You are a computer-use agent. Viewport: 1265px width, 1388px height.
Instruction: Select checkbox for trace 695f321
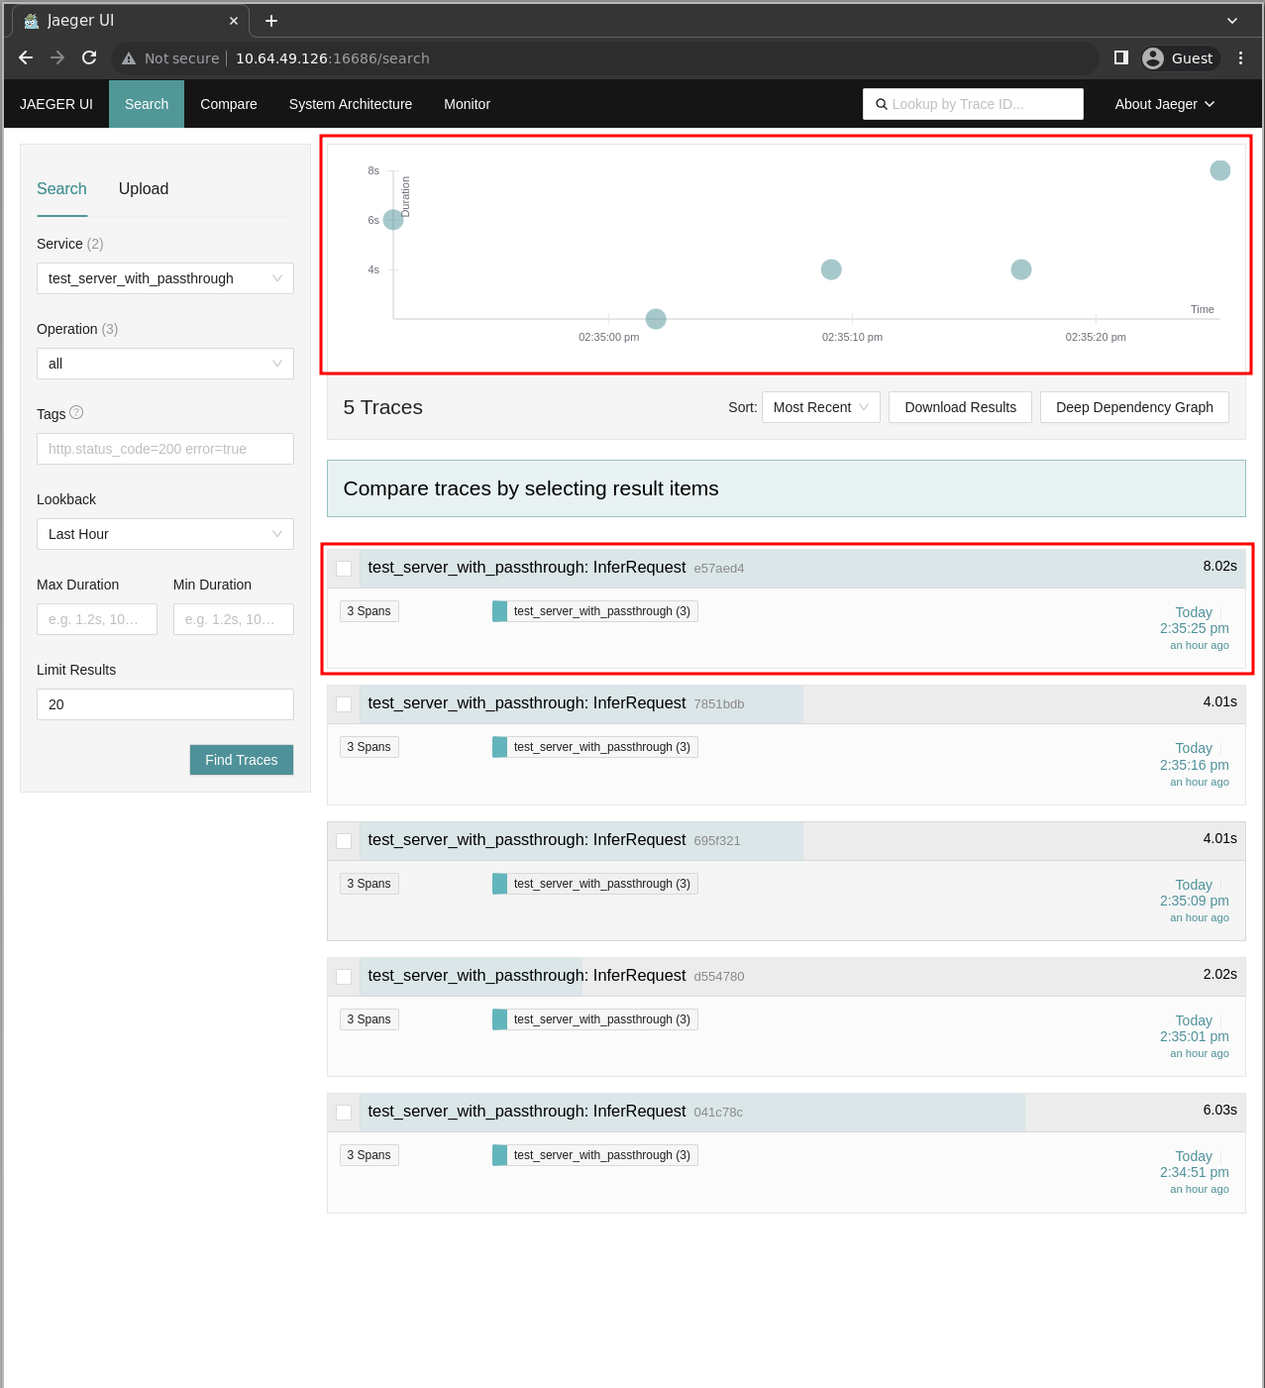(344, 841)
